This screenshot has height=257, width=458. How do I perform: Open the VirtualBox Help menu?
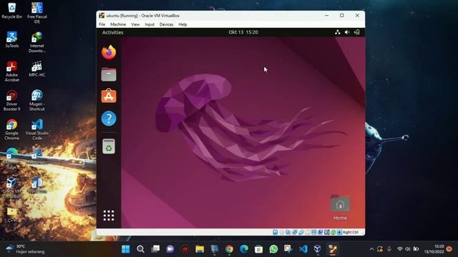[183, 24]
